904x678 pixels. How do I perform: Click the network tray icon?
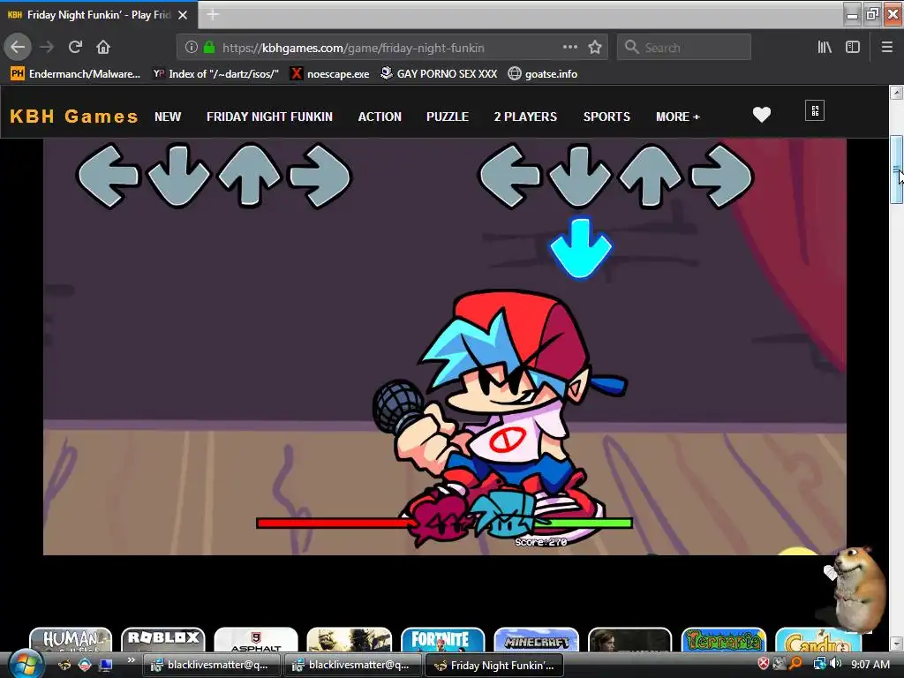tap(818, 664)
